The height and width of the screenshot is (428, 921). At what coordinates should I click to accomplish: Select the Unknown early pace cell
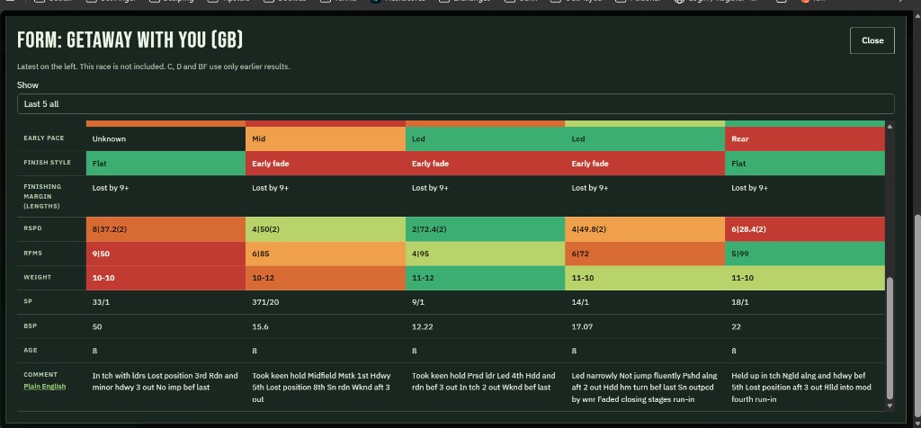pyautogui.click(x=165, y=139)
